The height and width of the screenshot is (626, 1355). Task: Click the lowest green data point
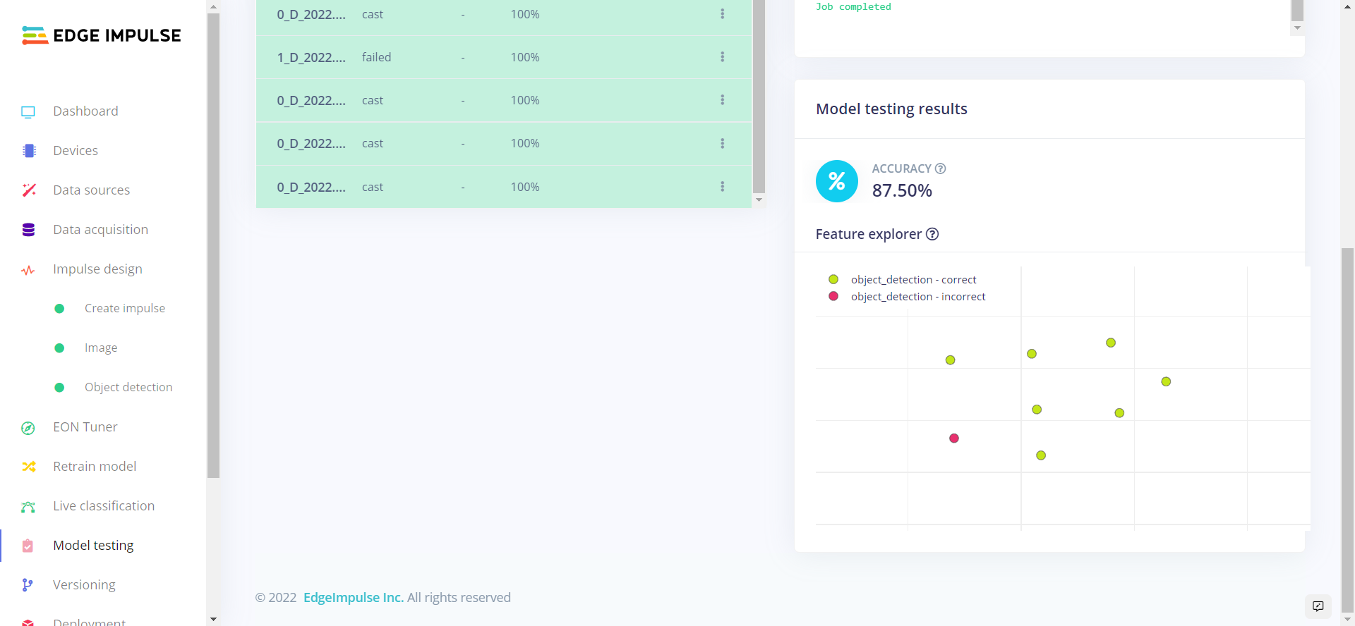coord(1041,455)
